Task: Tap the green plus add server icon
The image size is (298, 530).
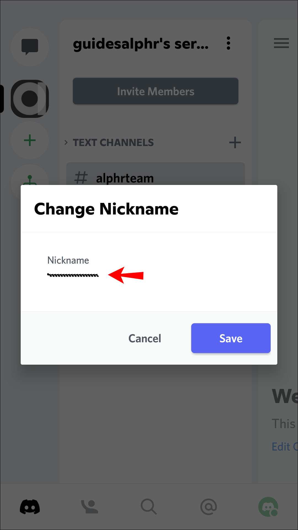Action: [30, 140]
